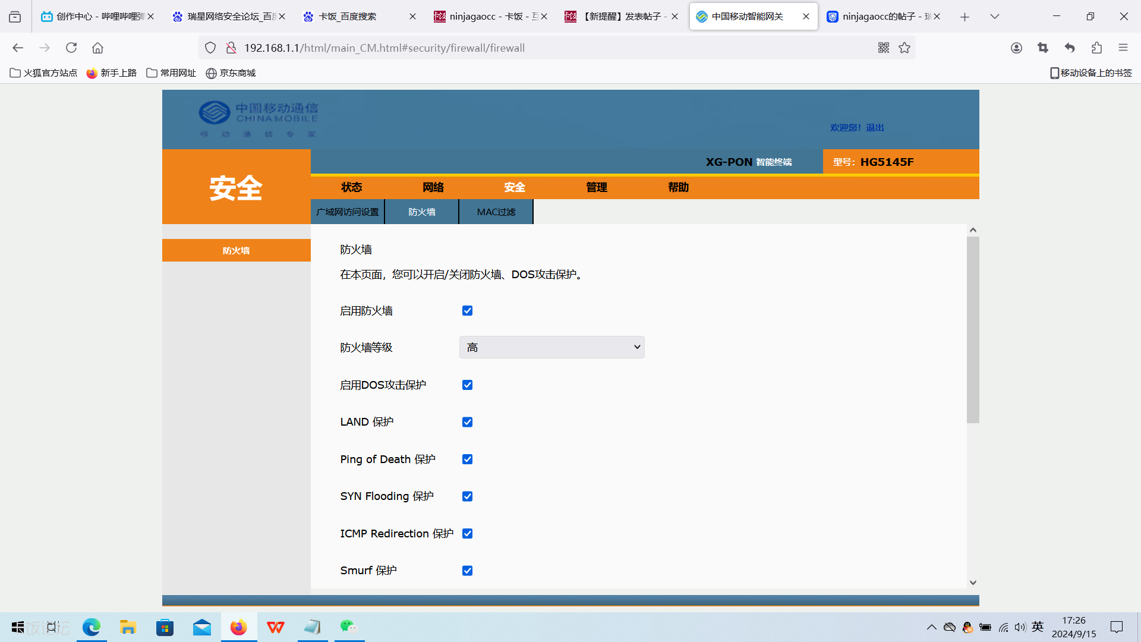Toggle the Smurf 保护 checkbox
The width and height of the screenshot is (1141, 642).
(468, 571)
